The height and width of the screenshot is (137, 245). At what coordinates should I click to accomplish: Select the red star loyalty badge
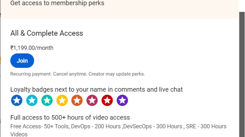[x=107, y=100]
